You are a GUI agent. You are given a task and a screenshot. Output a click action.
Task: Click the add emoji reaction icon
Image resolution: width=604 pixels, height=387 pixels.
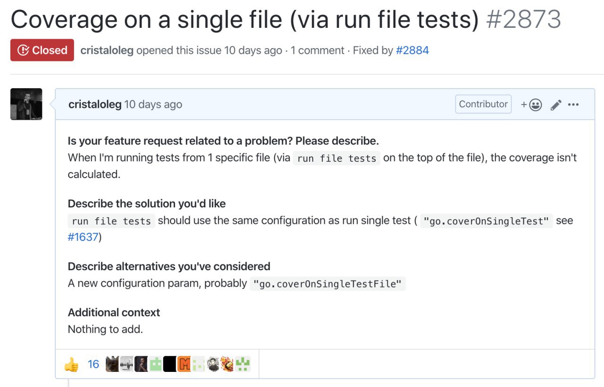click(532, 105)
